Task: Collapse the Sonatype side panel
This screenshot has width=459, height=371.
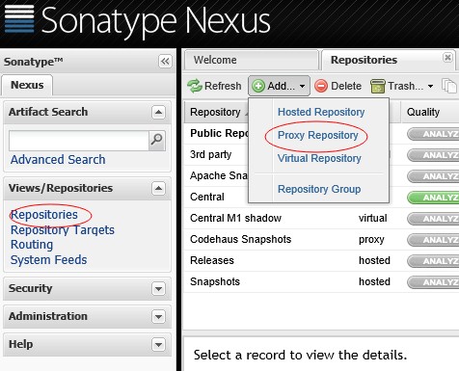Action: pos(165,61)
